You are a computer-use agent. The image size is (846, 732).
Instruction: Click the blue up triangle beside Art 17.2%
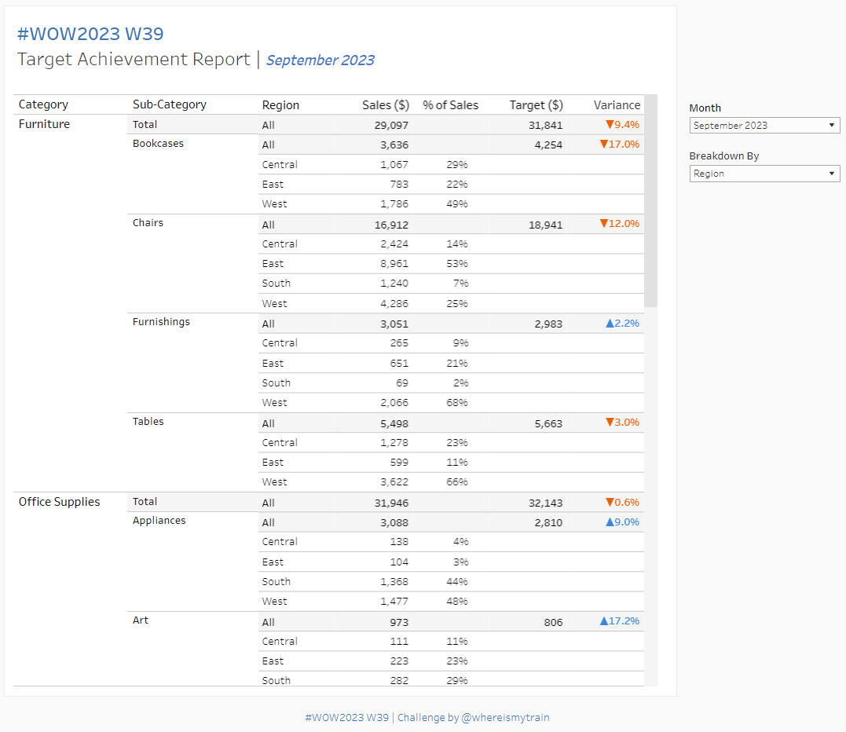pos(603,621)
